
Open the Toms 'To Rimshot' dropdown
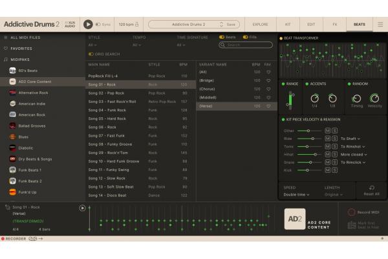click(353, 147)
